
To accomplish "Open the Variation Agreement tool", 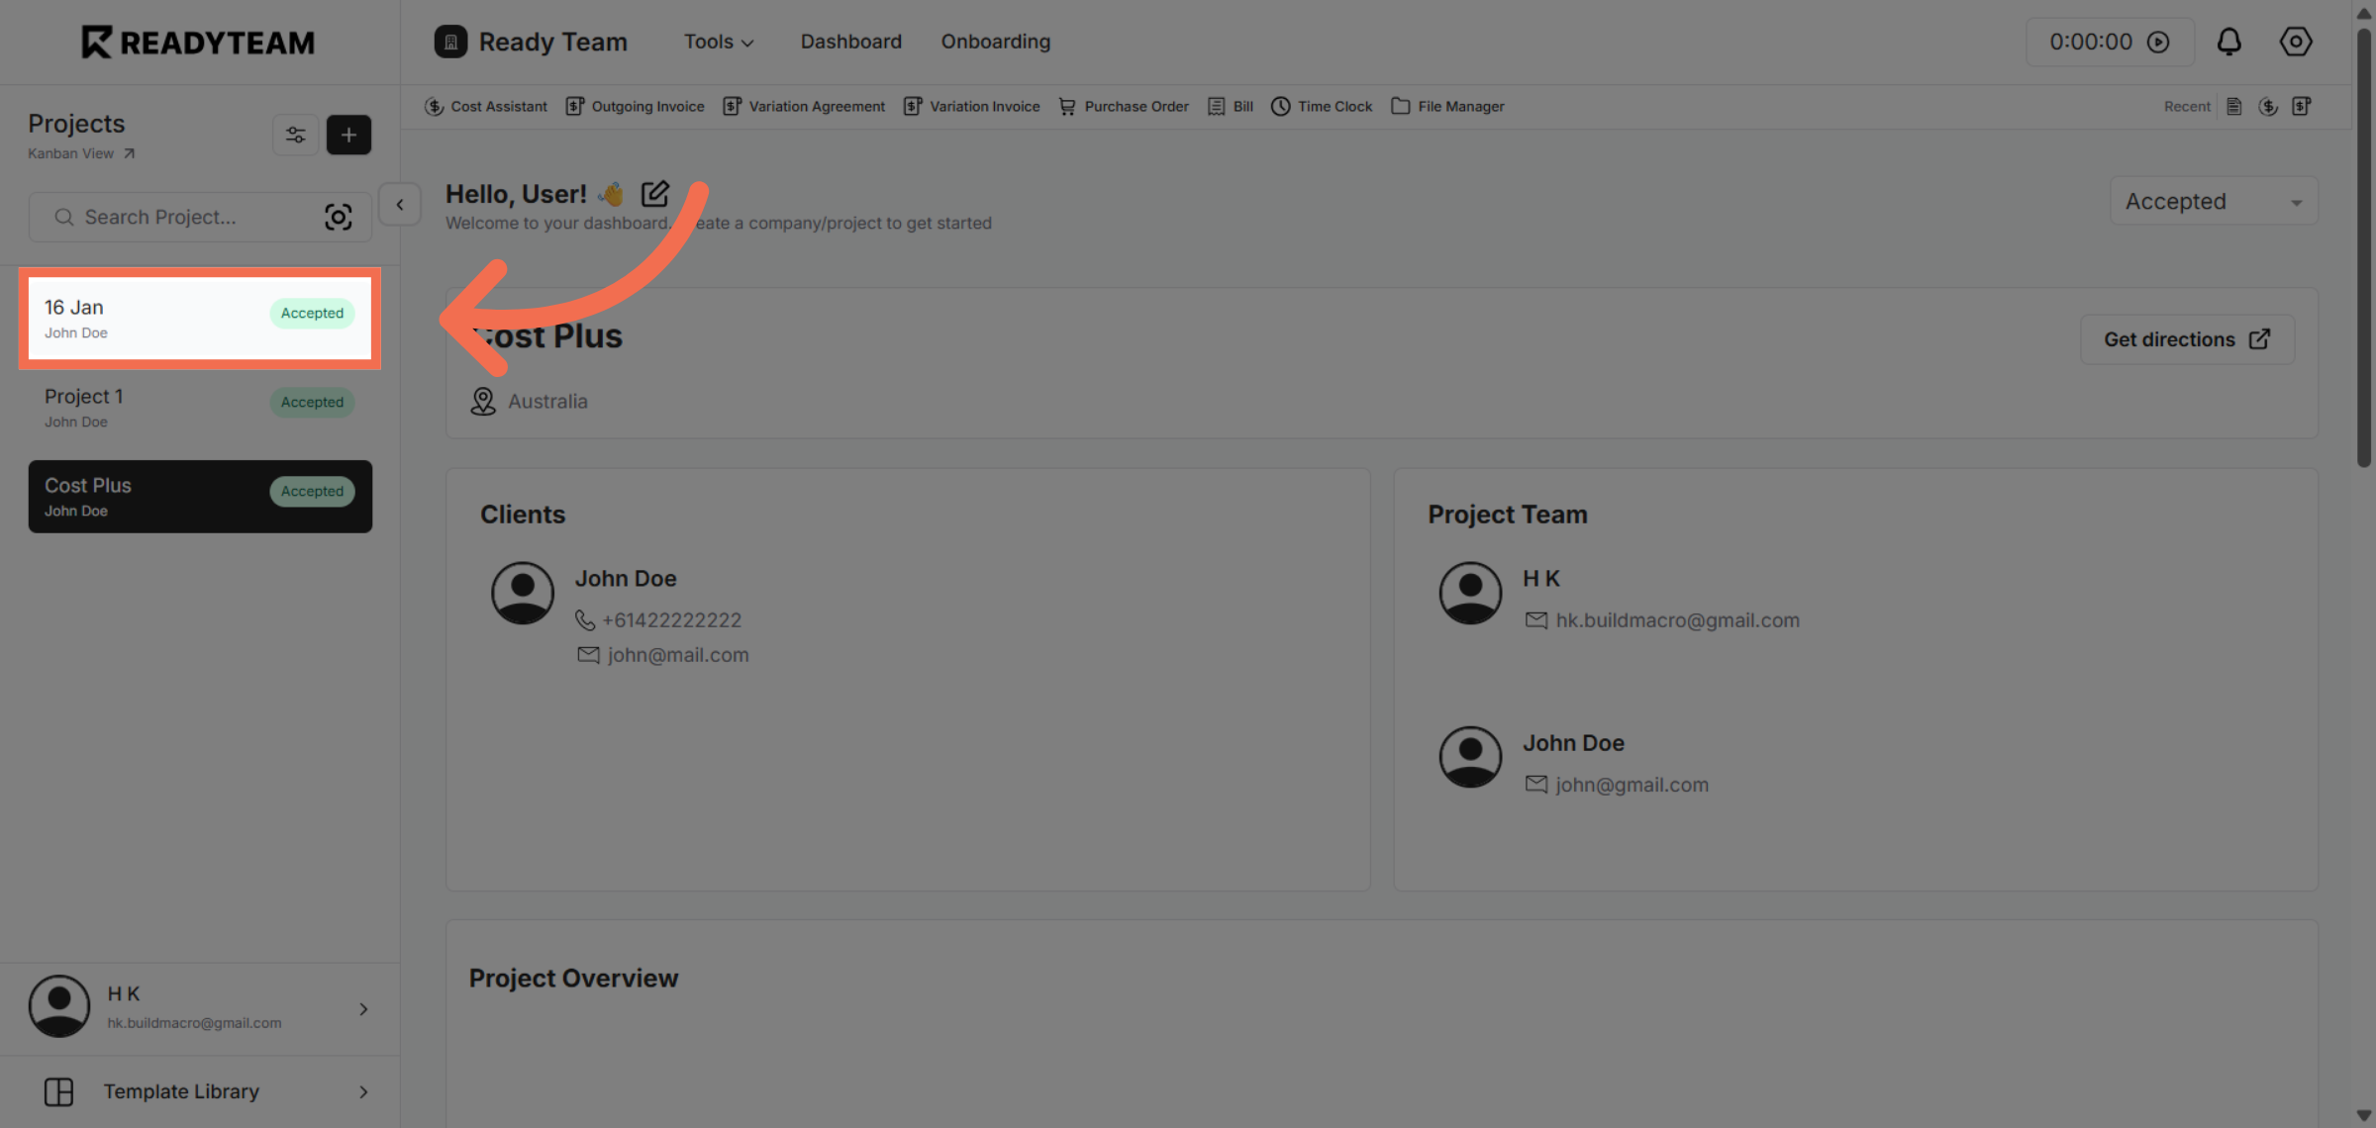I will point(804,106).
